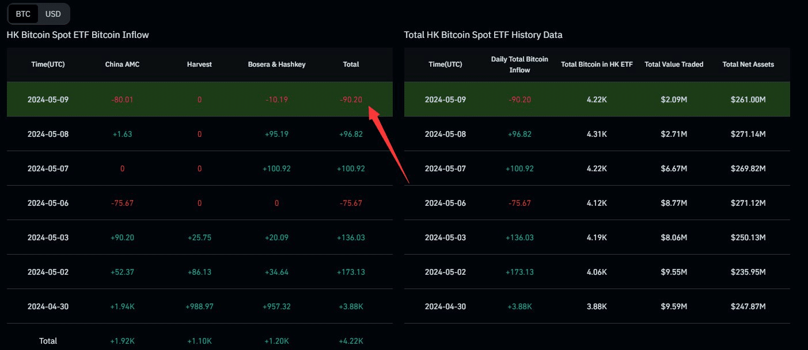Click the +4.22K grand total cell

point(351,341)
